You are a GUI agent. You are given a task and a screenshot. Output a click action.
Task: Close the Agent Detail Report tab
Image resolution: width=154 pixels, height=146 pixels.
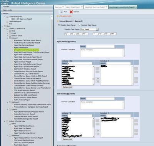click(82, 7)
